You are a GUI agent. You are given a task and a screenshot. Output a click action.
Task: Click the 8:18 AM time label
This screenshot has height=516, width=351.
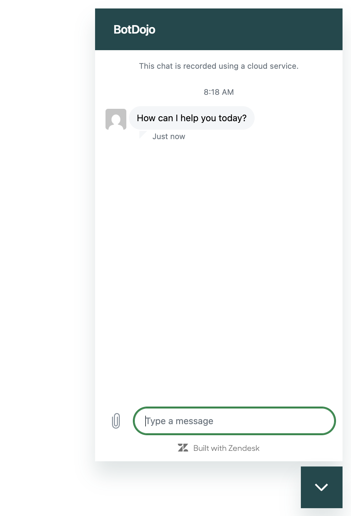point(219,92)
